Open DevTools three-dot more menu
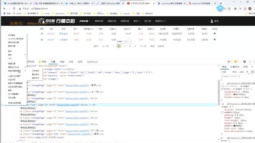This screenshot has width=255, height=143. click(250, 62)
